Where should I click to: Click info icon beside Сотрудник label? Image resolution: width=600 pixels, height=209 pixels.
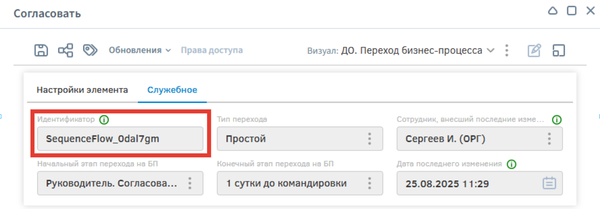[557, 120]
